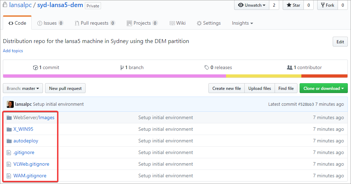
Task: Click the WAM.gitignore file icon
Action: pyautogui.click(x=9, y=176)
